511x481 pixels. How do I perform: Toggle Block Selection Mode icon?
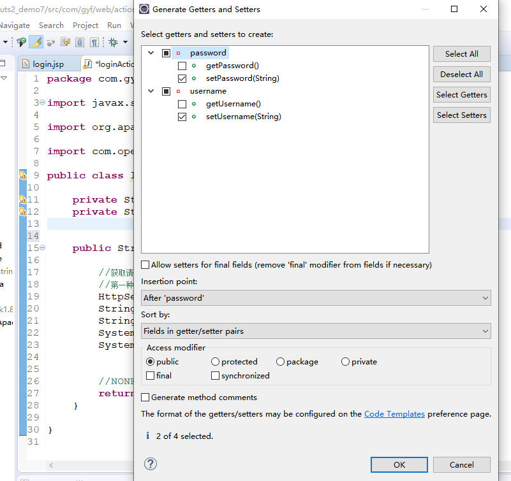pos(80,42)
